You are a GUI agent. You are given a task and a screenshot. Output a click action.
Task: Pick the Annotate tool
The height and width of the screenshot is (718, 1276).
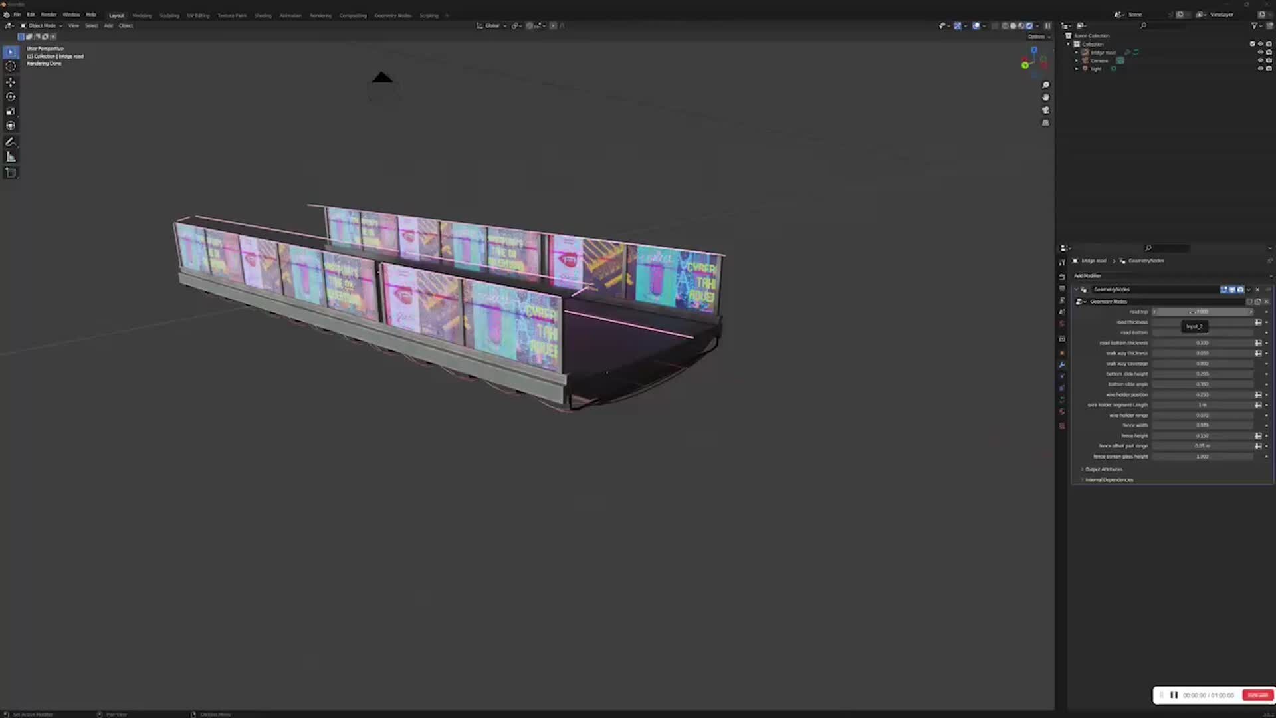pos(11,142)
